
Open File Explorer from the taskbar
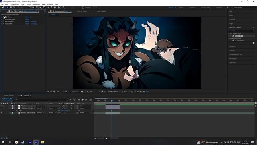pyautogui.click(x=43, y=142)
